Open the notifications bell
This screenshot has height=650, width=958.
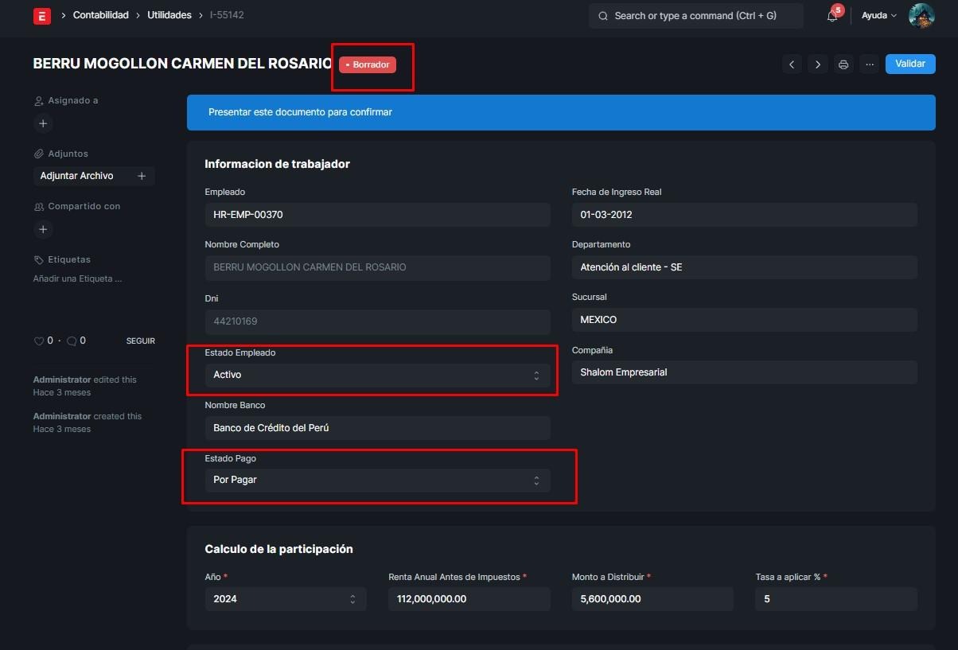pos(832,16)
